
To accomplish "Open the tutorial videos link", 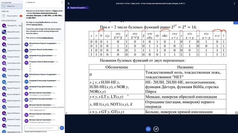I will tap(37, 24).
